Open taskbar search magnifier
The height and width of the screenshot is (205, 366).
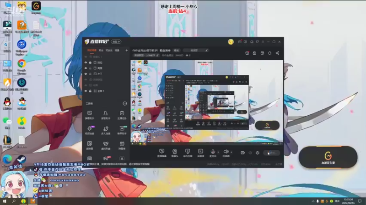14,201
